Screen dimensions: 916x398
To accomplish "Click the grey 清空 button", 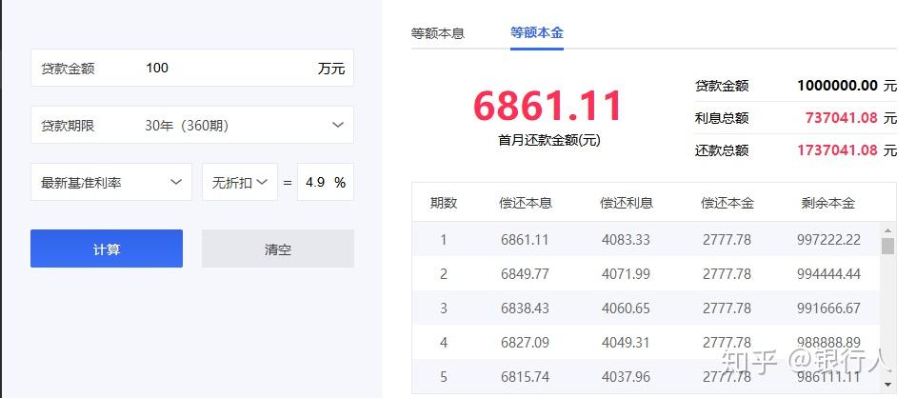I will point(278,249).
